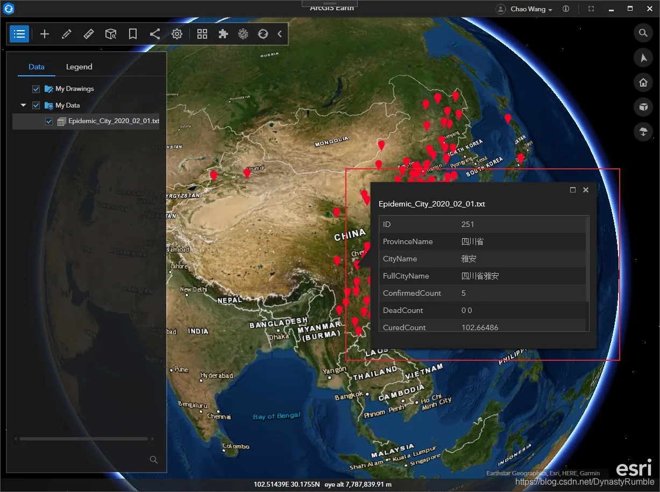
Task: Click the Data panel horizontal scrollbar
Action: coord(83,439)
